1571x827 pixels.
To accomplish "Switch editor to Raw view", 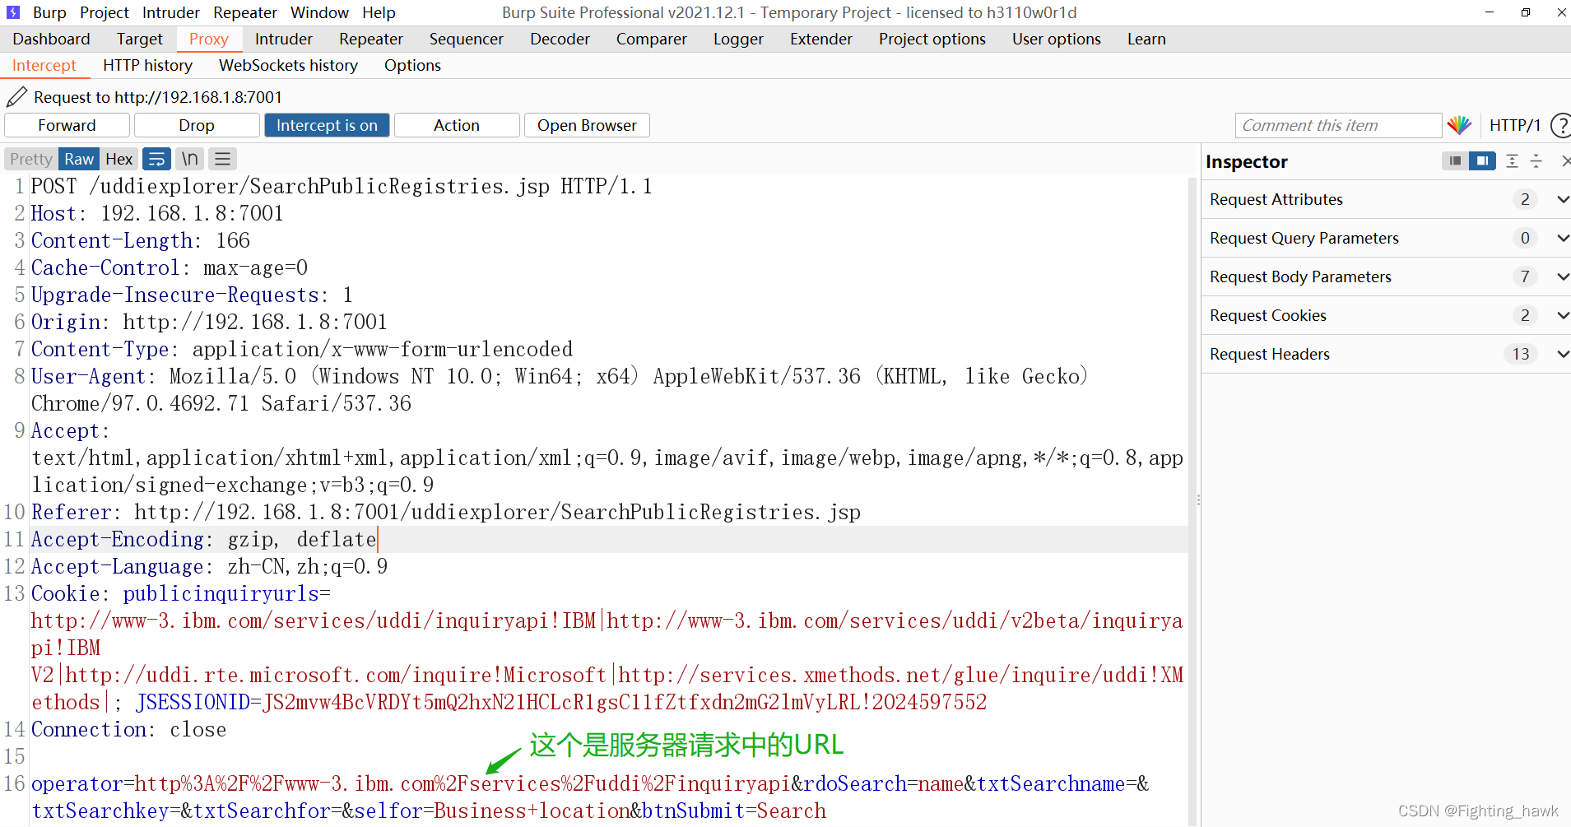I will click(79, 159).
